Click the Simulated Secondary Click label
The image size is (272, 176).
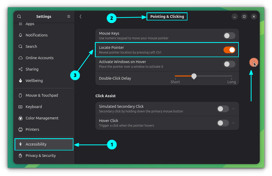[x=121, y=106]
